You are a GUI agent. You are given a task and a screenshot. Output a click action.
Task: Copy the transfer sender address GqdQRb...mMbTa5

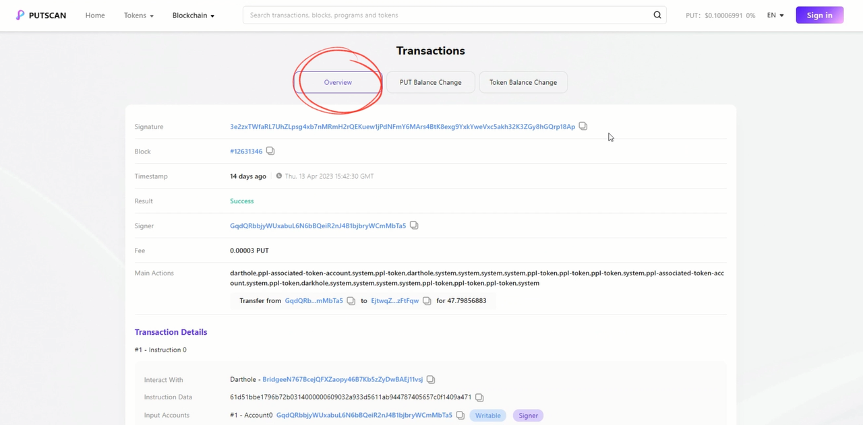pos(351,301)
